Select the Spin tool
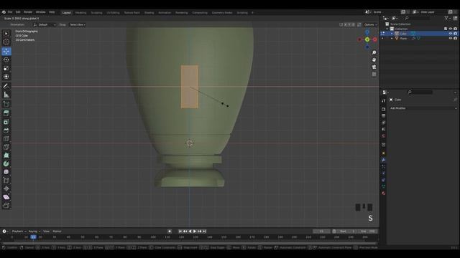Image resolution: width=460 pixels, height=258 pixels. pyautogui.click(x=6, y=164)
